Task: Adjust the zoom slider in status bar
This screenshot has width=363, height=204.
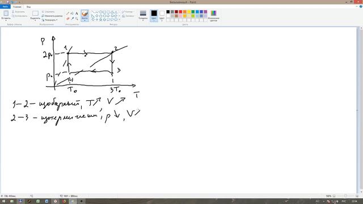Action: [x=345, y=196]
